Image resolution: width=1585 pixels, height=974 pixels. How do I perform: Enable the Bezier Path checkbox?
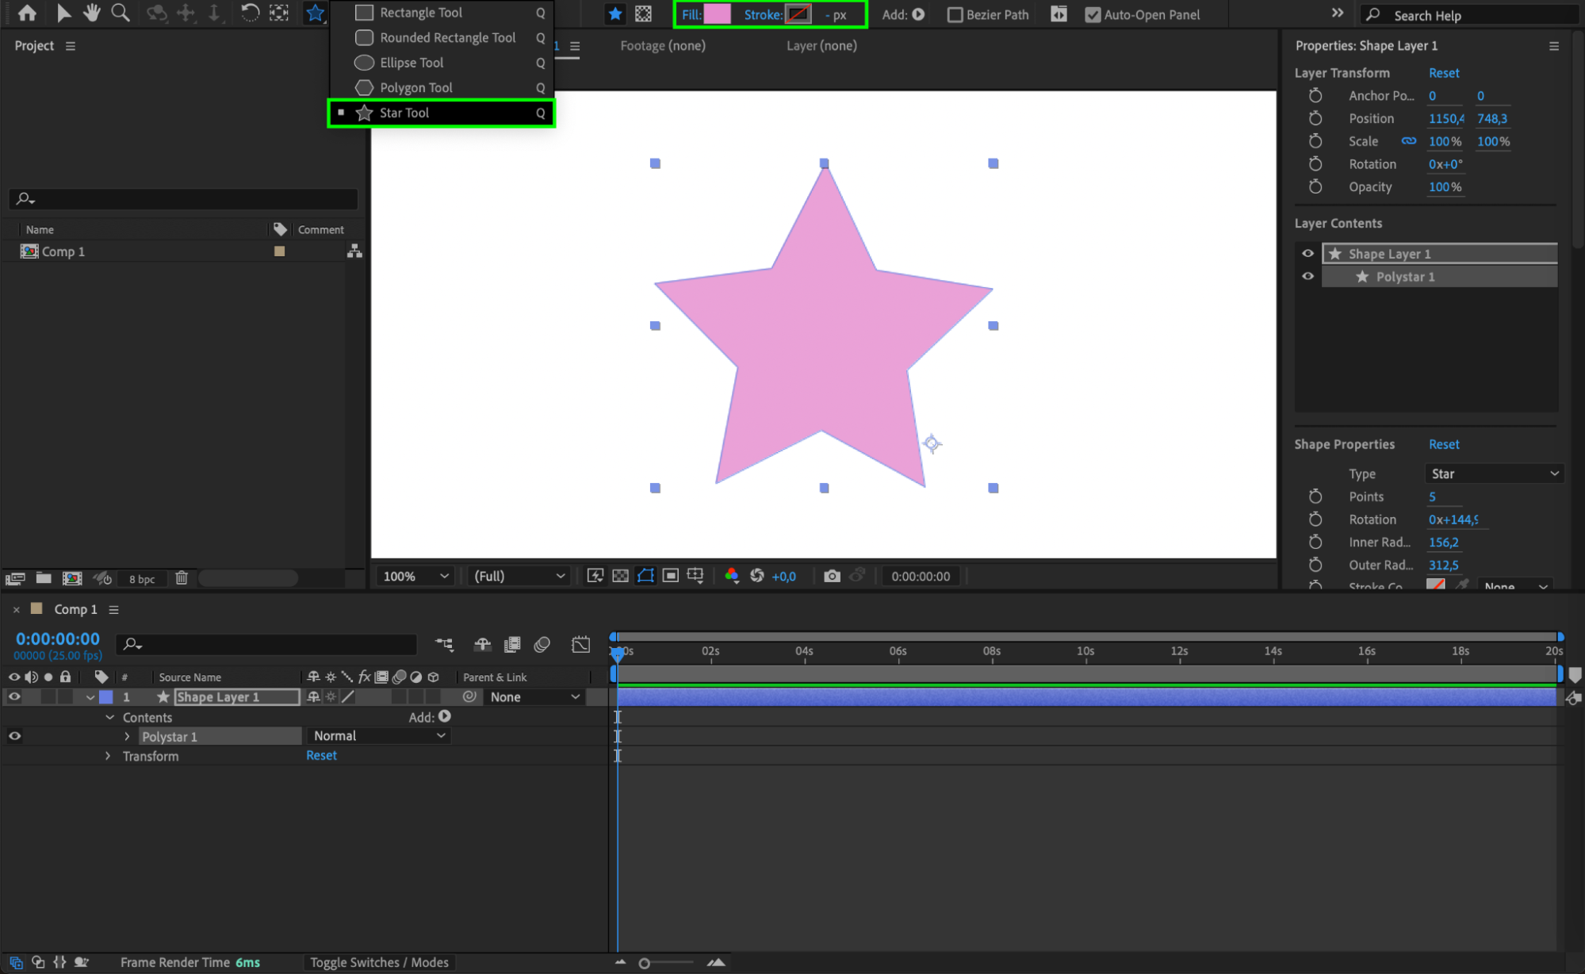coord(955,14)
